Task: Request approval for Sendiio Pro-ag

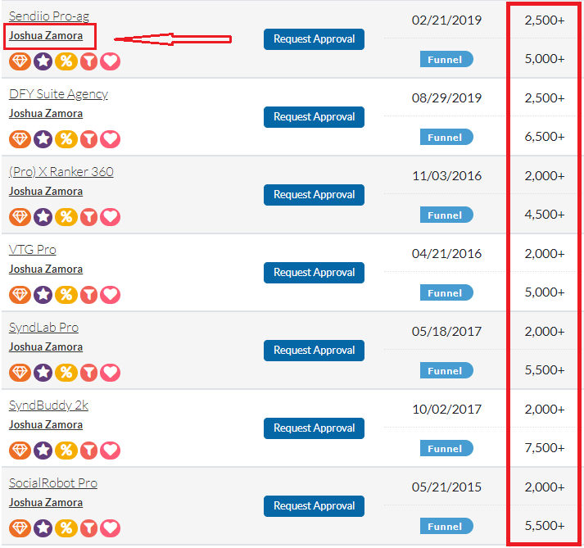Action: [x=314, y=39]
